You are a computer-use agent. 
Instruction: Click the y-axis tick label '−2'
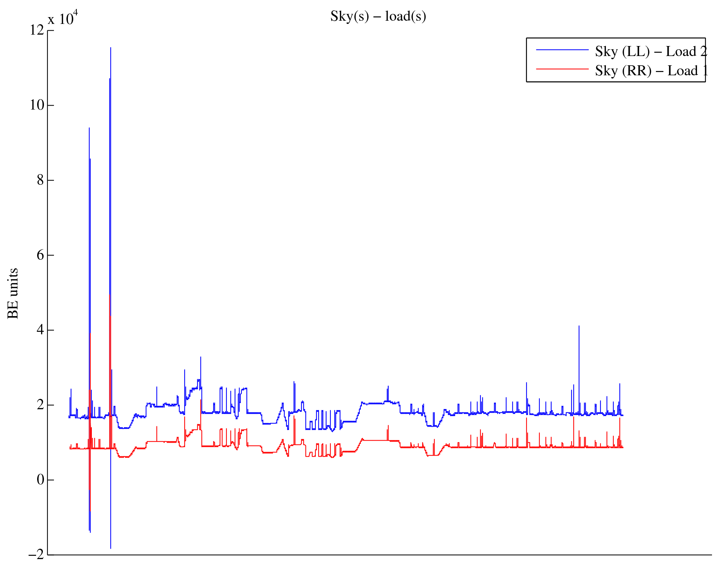pyautogui.click(x=36, y=554)
